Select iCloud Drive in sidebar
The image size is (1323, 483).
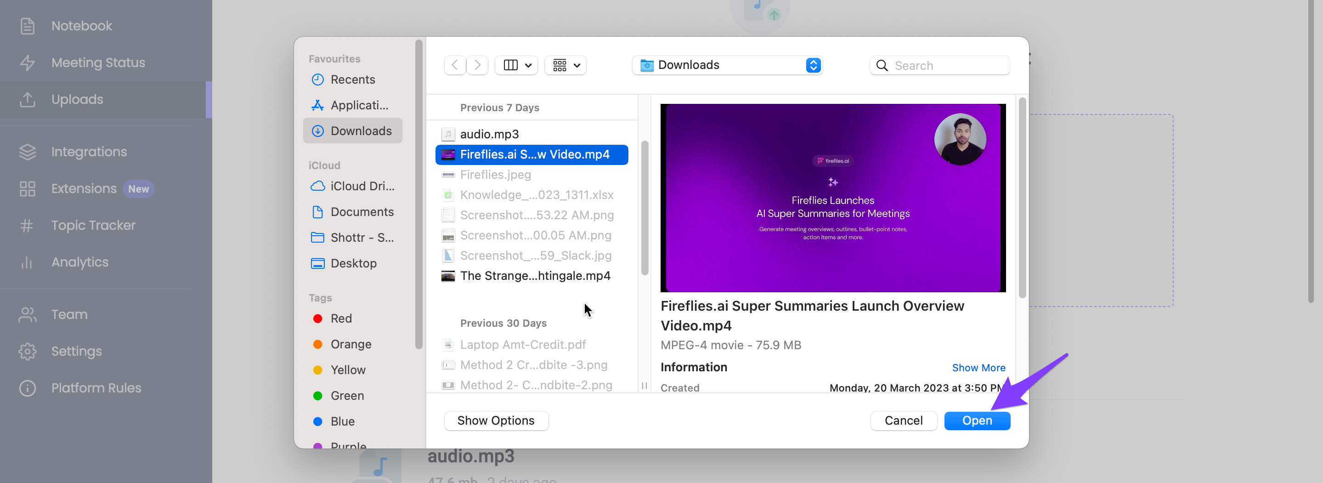(353, 186)
